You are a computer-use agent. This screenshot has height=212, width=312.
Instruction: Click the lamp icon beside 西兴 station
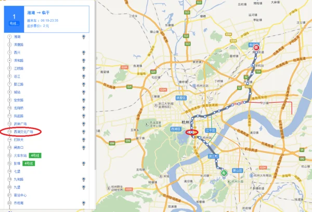(x=84, y=53)
